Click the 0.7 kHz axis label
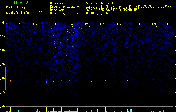This screenshot has width=176, height=112. click(2, 92)
